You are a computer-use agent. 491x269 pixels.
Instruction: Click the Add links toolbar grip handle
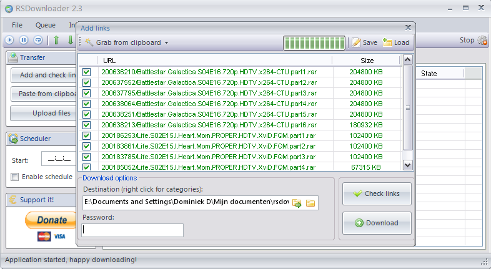[x=80, y=42]
